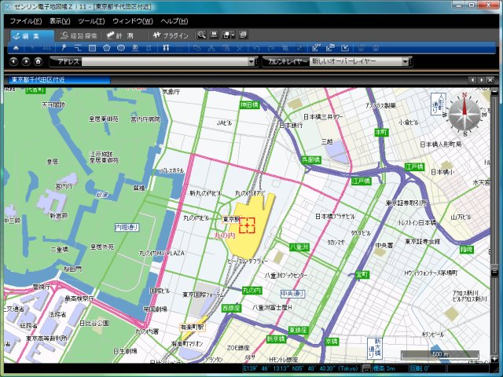Click the second layer import icon

click(330, 48)
